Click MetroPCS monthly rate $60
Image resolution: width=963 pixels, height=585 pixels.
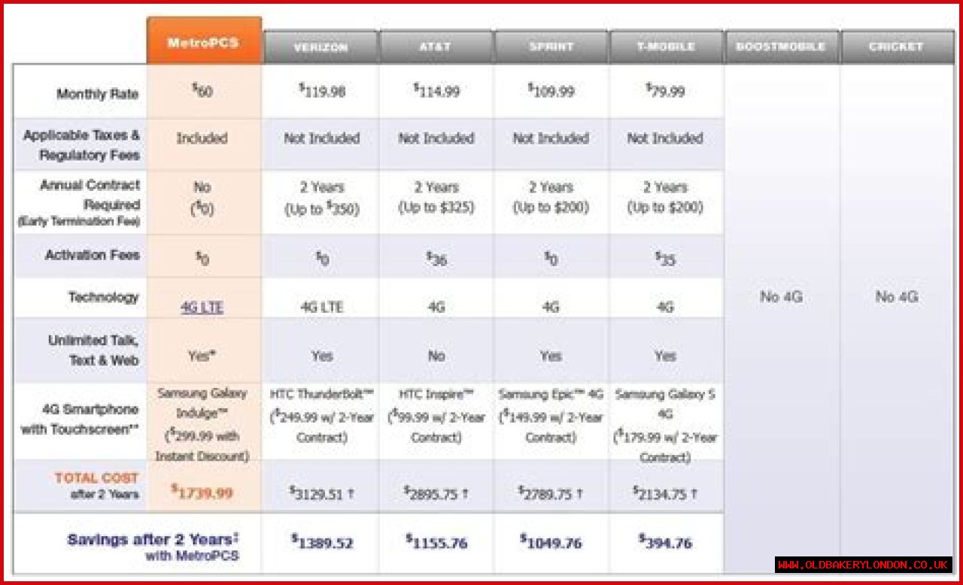[x=202, y=92]
